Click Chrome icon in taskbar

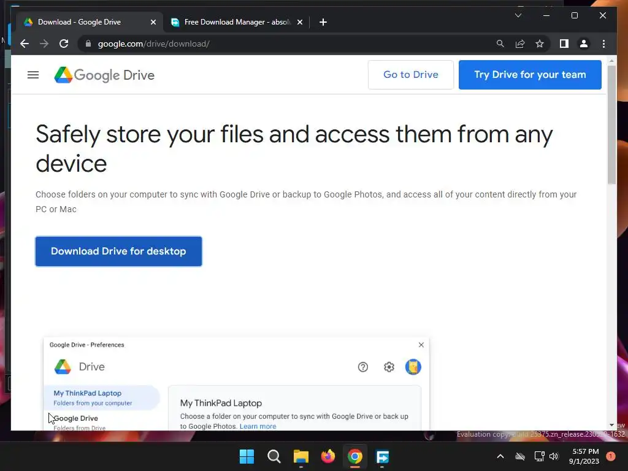tap(355, 456)
